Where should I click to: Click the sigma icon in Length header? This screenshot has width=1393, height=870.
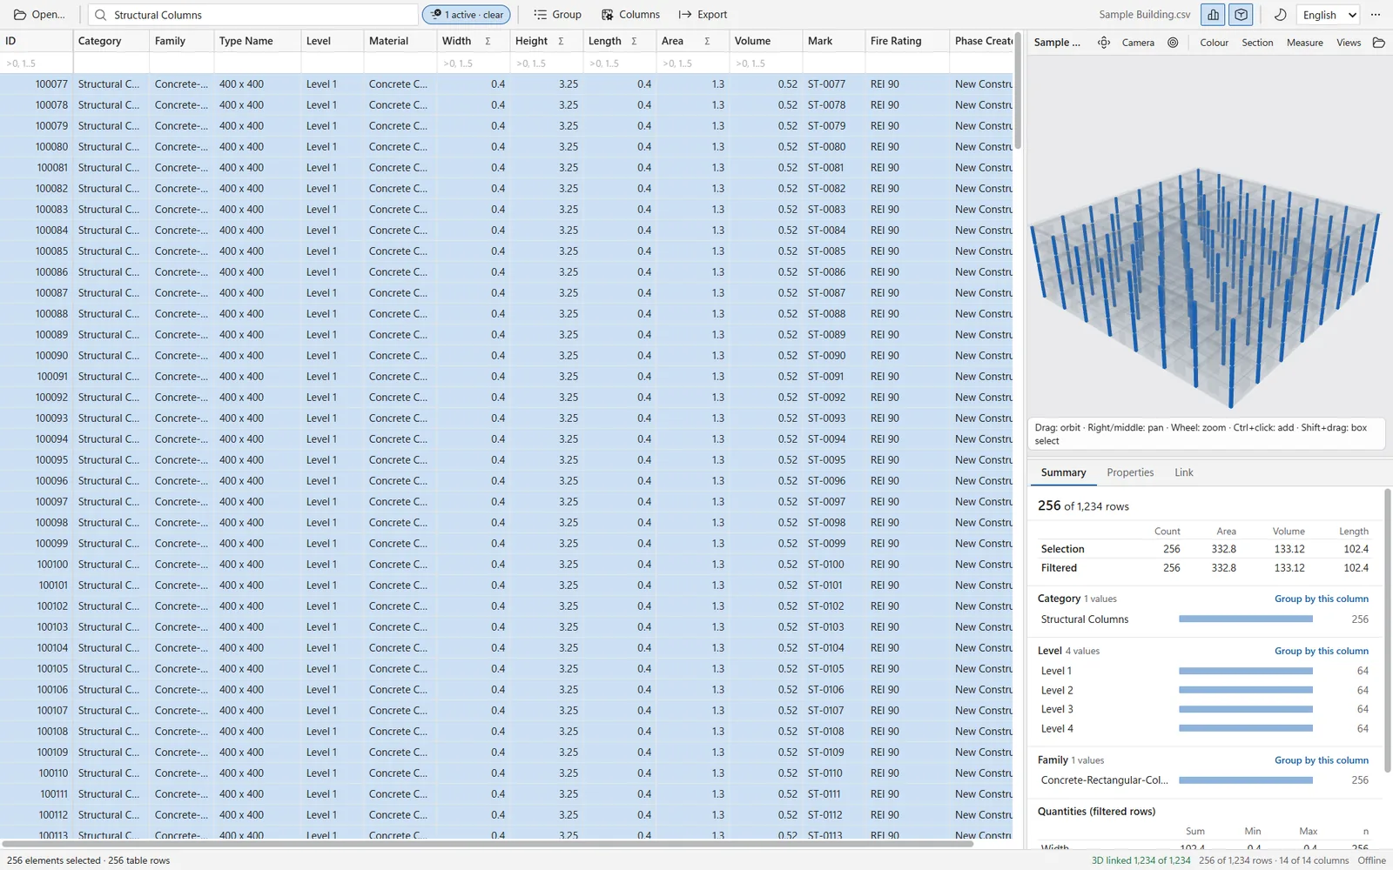634,41
